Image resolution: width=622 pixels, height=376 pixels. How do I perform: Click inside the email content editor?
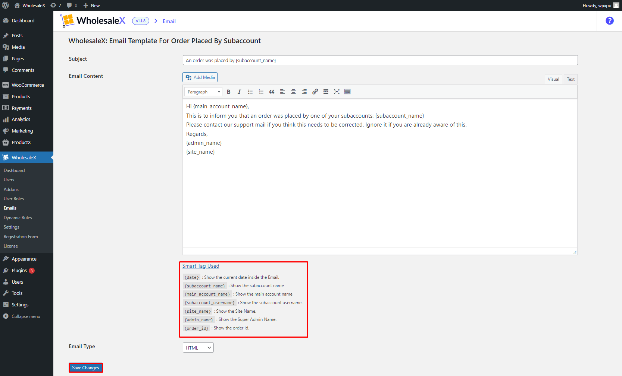pos(380,173)
